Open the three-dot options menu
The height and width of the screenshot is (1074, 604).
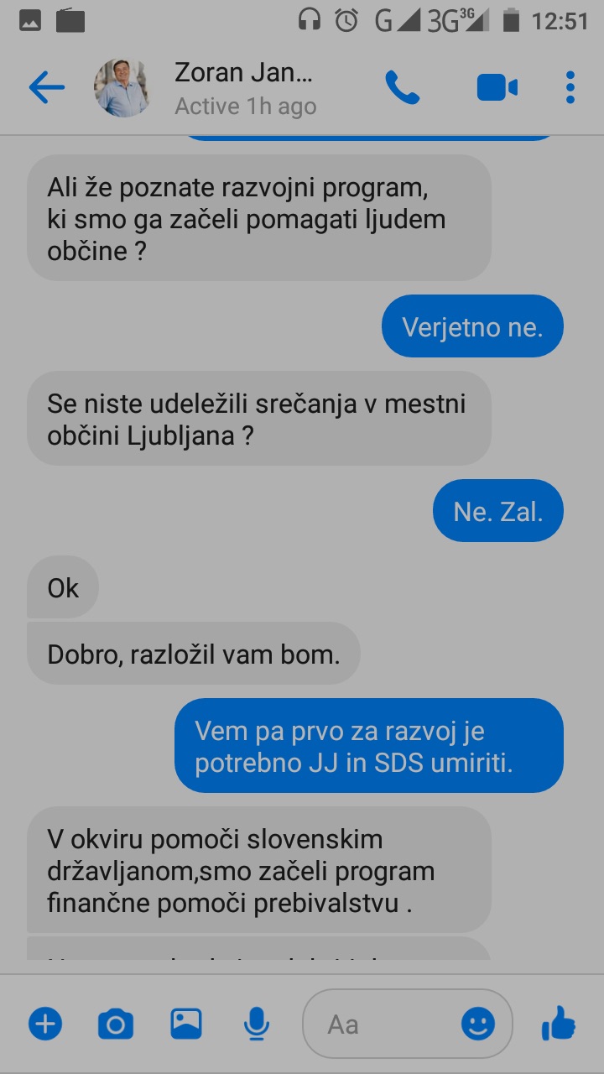(570, 87)
